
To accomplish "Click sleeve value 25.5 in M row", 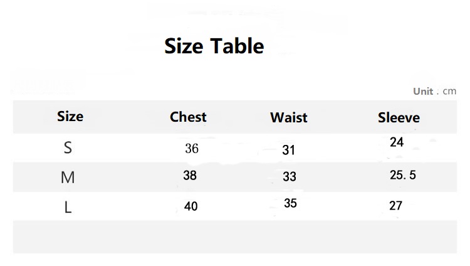I will pyautogui.click(x=403, y=175).
